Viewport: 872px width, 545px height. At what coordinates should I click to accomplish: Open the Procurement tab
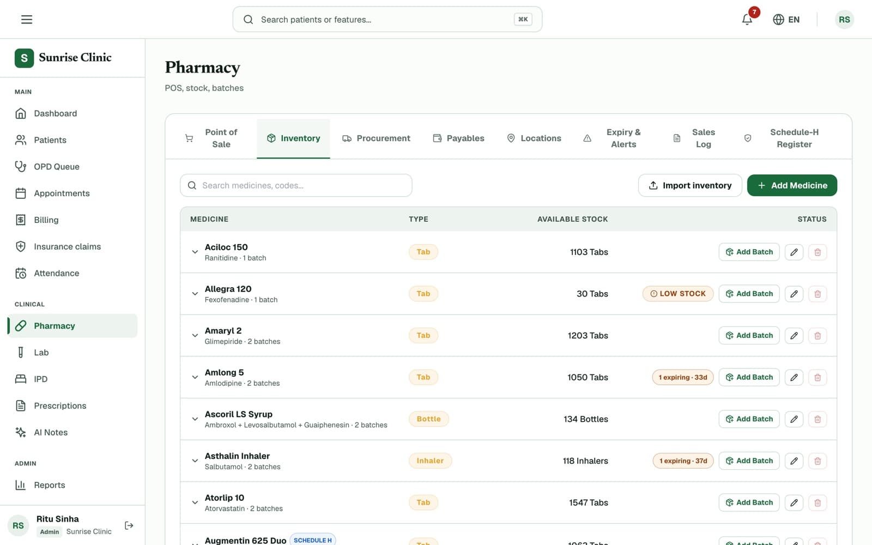pos(376,138)
